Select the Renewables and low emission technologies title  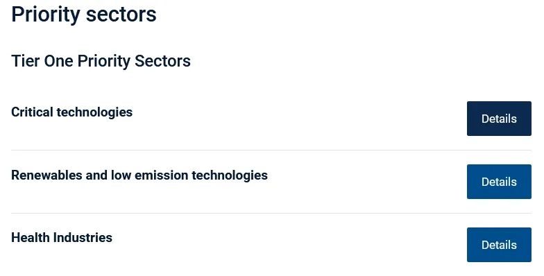[x=139, y=175]
